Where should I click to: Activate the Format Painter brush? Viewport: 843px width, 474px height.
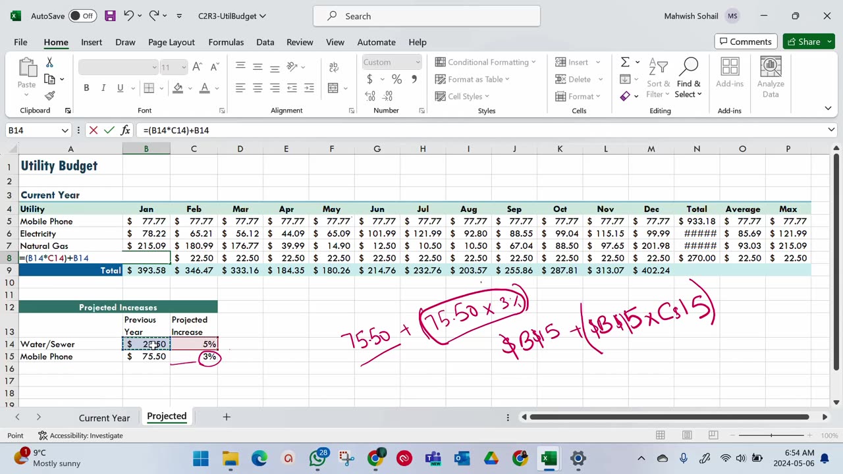(x=49, y=95)
